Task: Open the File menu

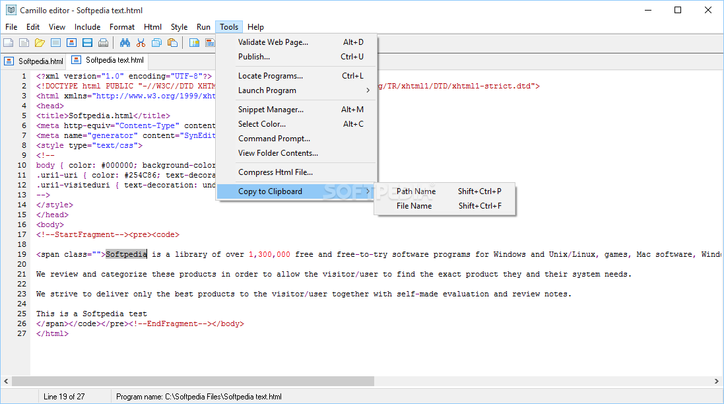Action: (x=11, y=27)
